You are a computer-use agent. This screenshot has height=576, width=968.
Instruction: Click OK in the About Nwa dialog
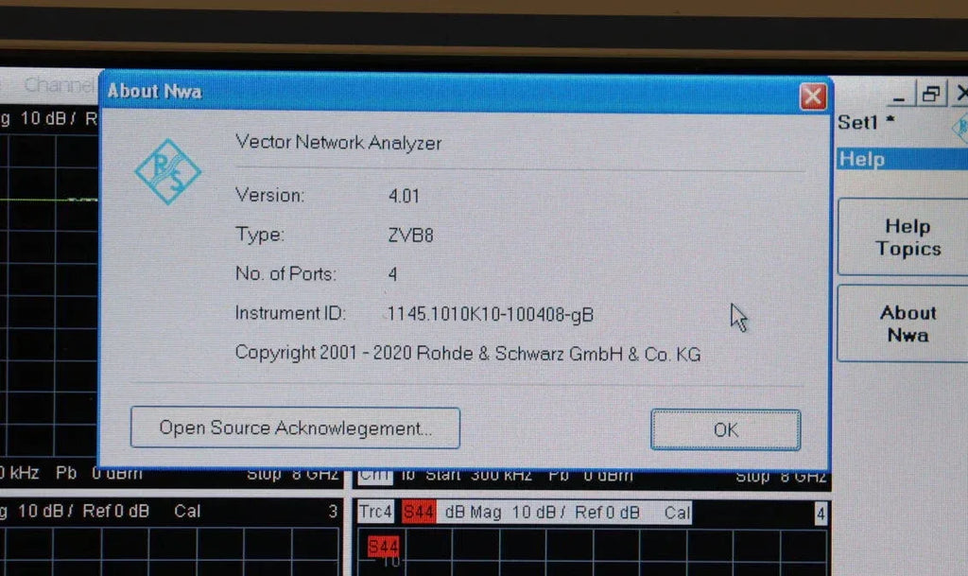tap(725, 429)
